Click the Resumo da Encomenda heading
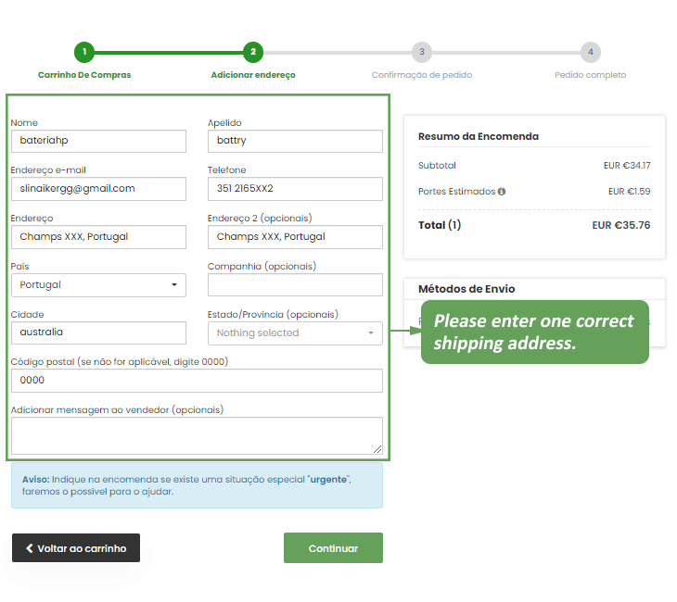Image resolution: width=677 pixels, height=602 pixels. click(x=479, y=137)
